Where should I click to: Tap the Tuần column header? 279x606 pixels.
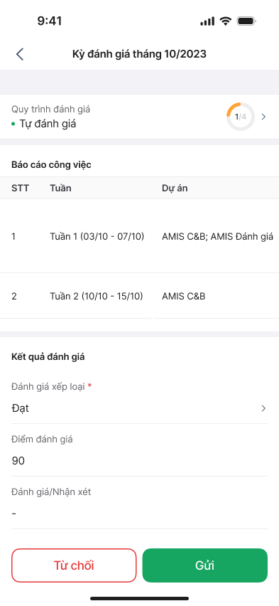(60, 188)
